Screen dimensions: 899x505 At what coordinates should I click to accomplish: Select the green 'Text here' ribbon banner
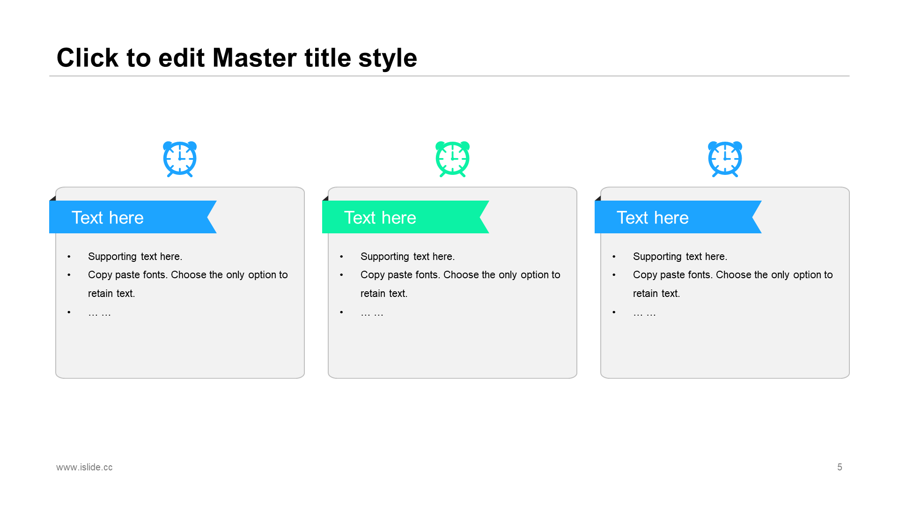(x=405, y=217)
